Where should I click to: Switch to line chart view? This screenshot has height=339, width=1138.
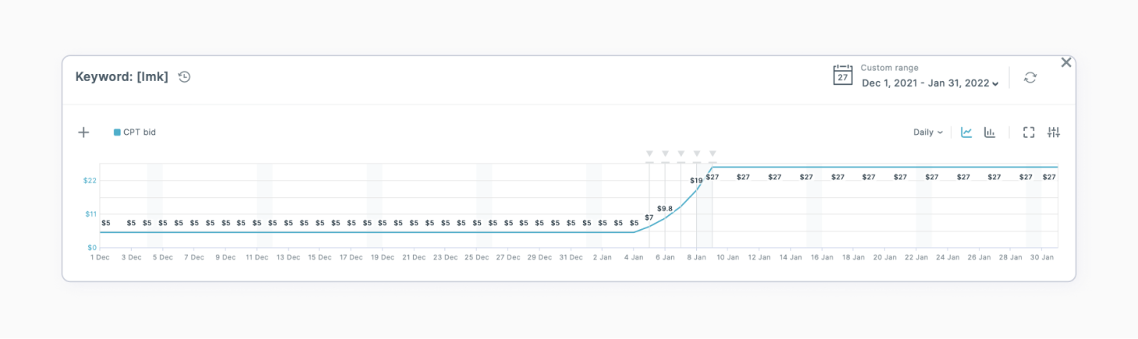pyautogui.click(x=966, y=132)
